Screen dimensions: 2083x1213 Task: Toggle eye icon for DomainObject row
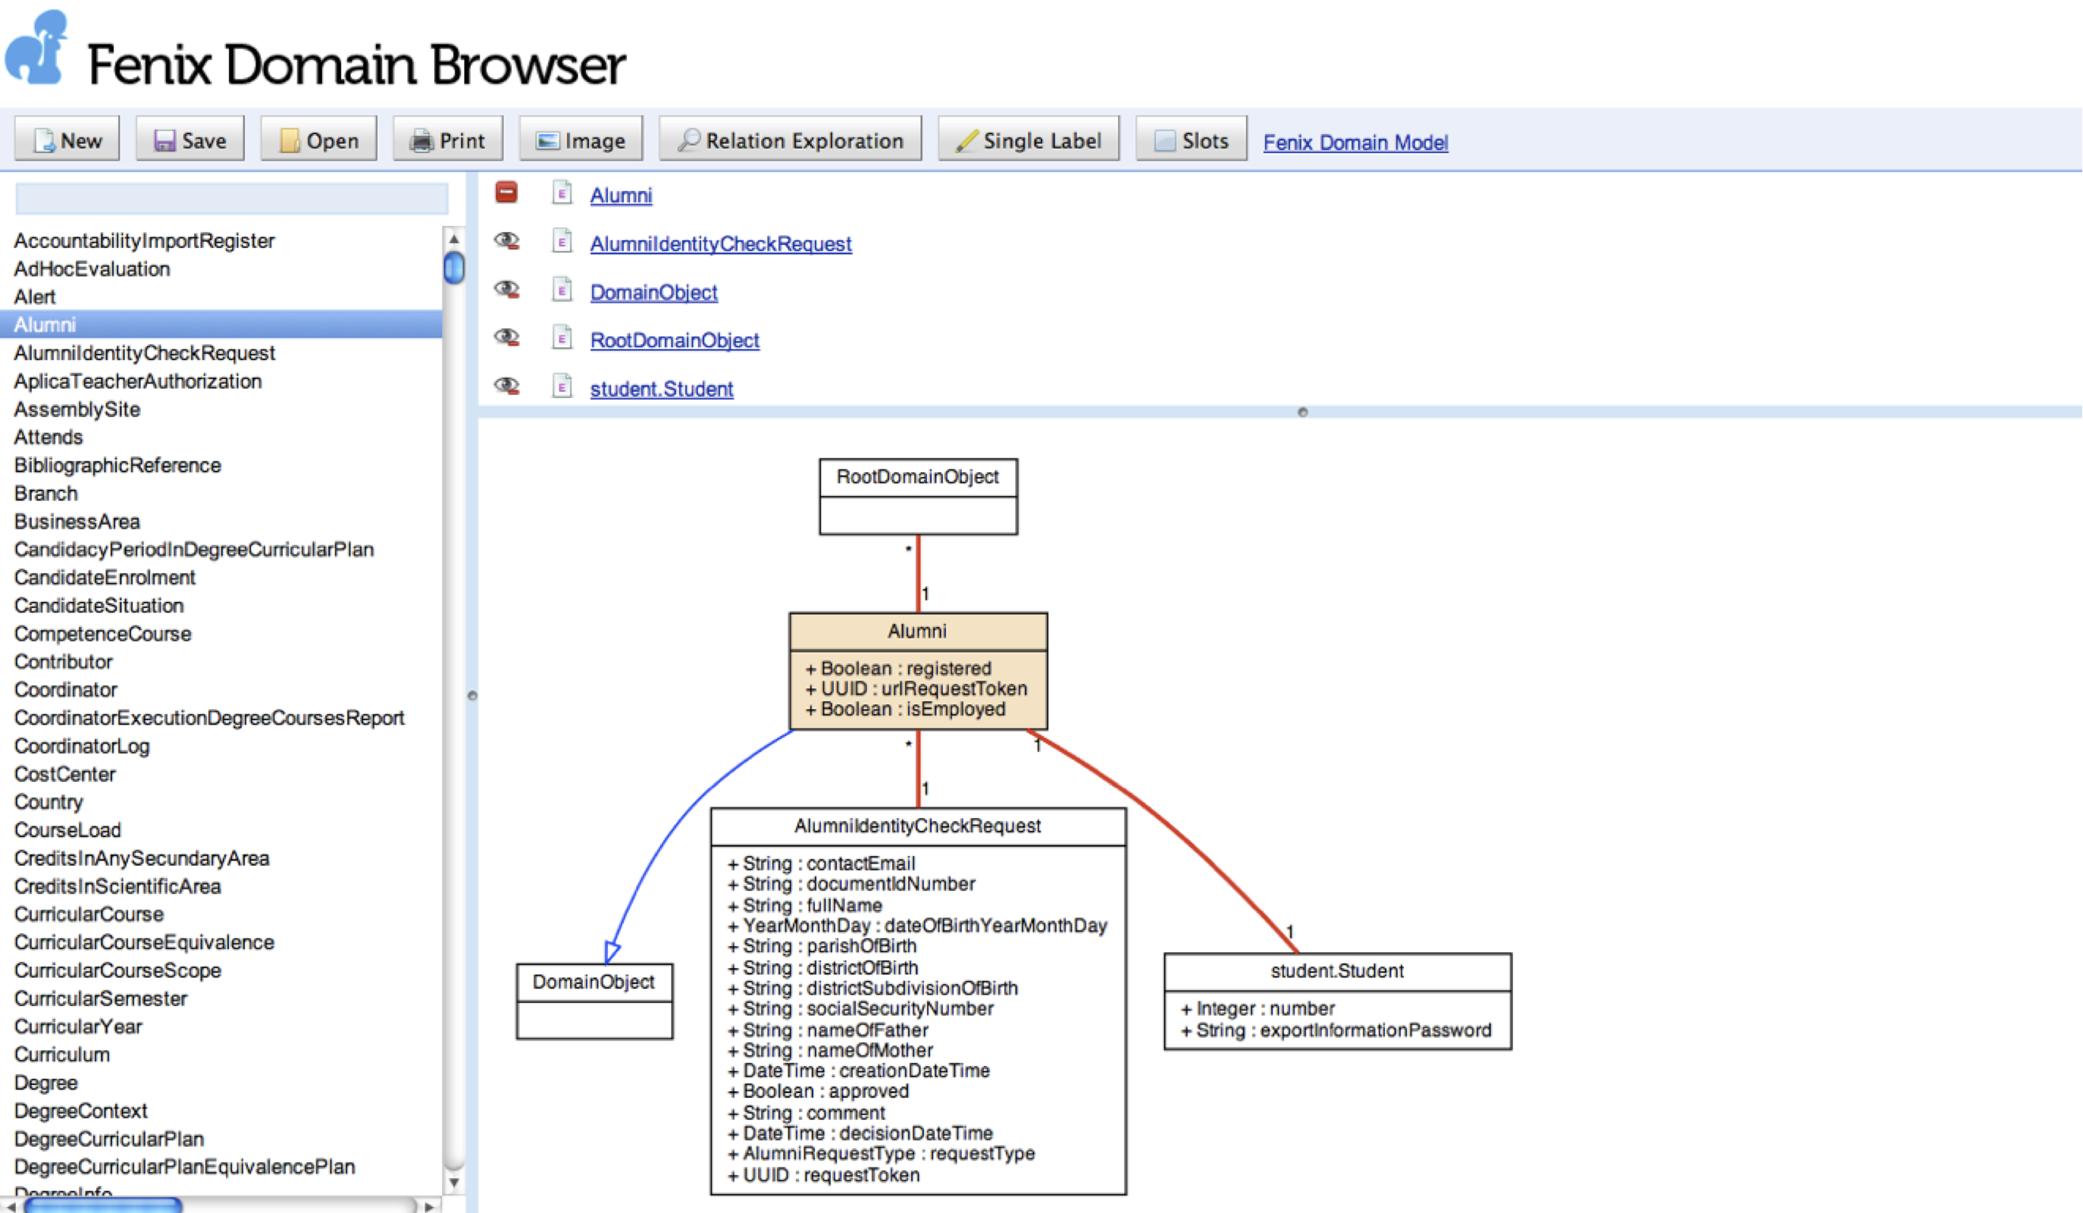click(506, 289)
